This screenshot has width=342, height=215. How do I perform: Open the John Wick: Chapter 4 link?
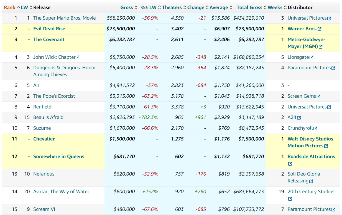[x=57, y=57]
